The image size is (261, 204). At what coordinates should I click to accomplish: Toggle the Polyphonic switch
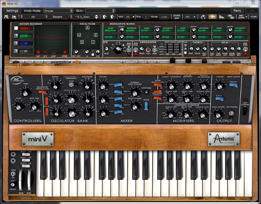[231, 113]
